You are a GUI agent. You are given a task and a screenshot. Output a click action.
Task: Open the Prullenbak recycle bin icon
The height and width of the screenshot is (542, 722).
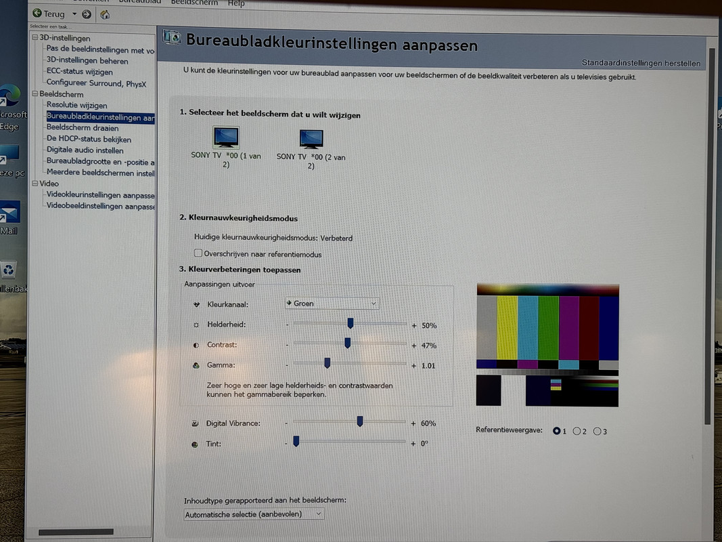[11, 278]
